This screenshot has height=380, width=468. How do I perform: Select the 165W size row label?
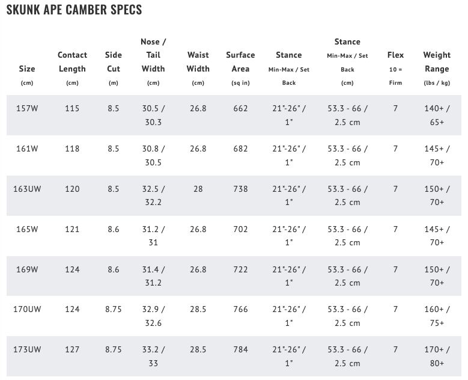[27, 229]
